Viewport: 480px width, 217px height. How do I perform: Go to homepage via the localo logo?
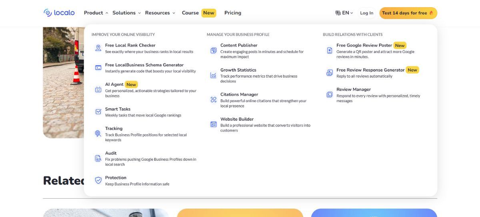coord(59,13)
